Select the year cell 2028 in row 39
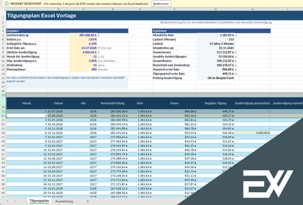This screenshot has width=303, height=205. click(83, 189)
